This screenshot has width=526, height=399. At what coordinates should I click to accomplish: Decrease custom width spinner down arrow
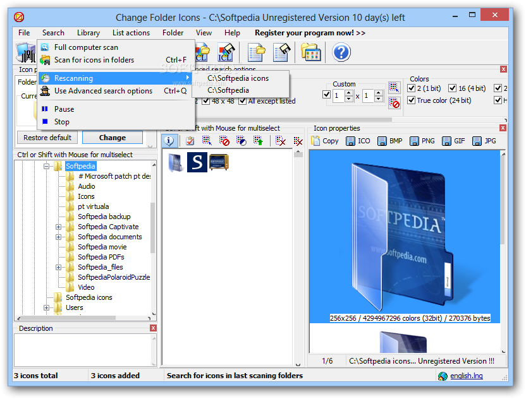[349, 99]
